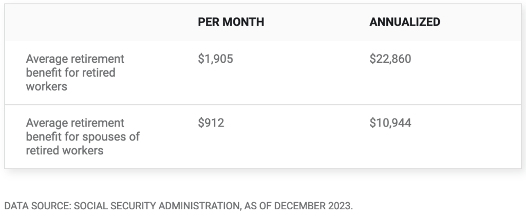Select the $10,944 annualized spouse benefit
The height and width of the screenshot is (216, 526).
coord(390,123)
